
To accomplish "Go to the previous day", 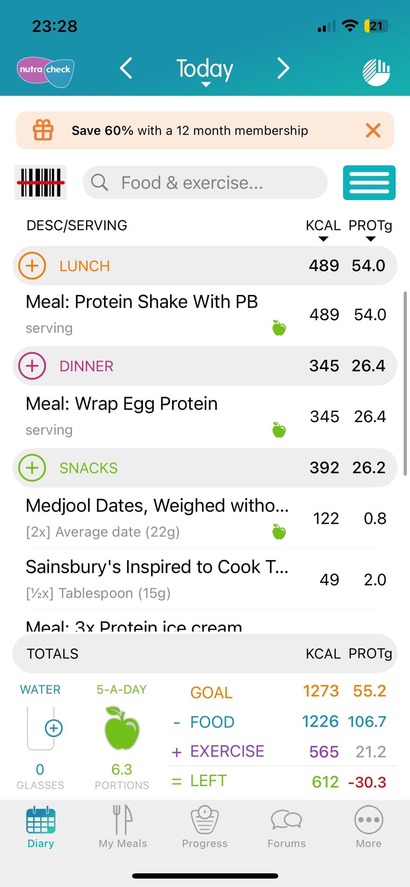I will pos(126,68).
